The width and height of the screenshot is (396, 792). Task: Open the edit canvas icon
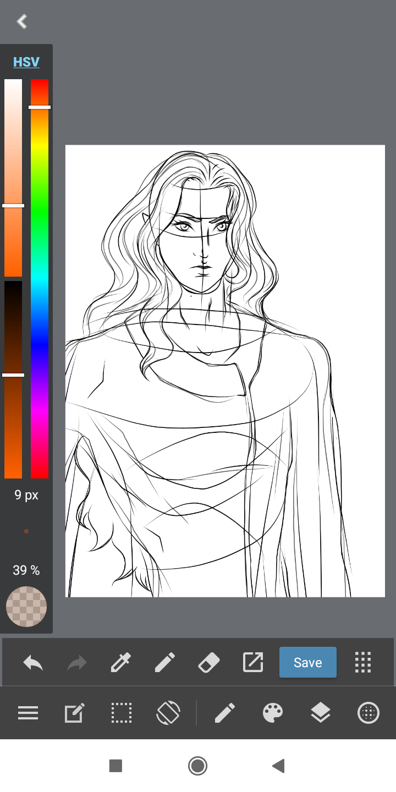[74, 713]
